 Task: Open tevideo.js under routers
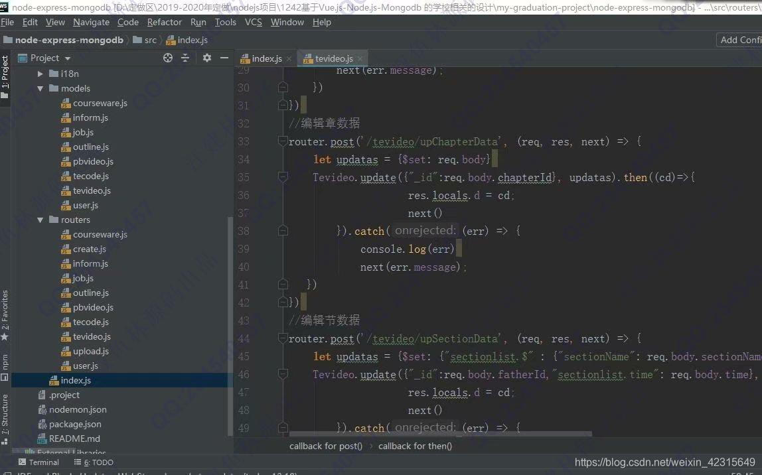(x=86, y=336)
